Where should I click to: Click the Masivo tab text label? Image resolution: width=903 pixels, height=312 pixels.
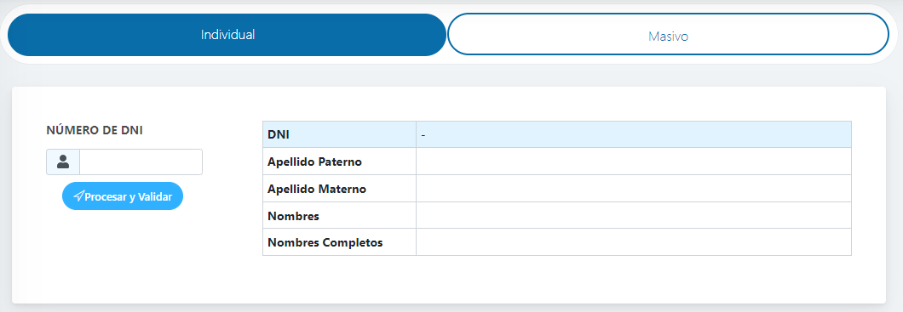click(668, 37)
